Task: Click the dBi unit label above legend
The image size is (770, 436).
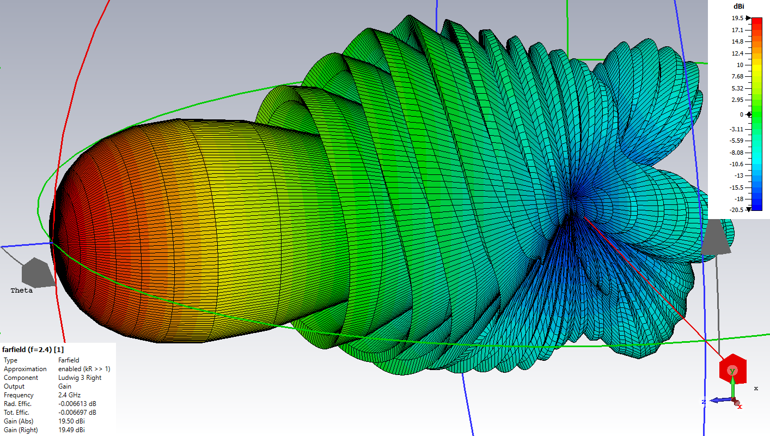Action: tap(738, 7)
